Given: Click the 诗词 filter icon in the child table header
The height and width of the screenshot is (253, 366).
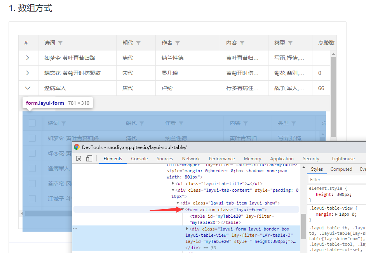Looking at the screenshot, I should 64,123.
